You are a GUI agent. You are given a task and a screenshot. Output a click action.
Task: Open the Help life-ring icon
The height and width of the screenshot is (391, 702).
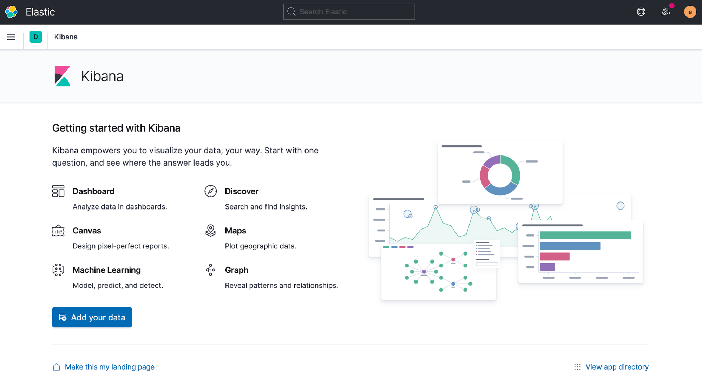[641, 12]
